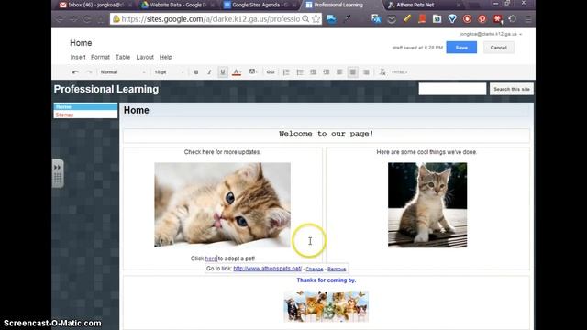Open the Table menu
This screenshot has height=330, width=587.
pyautogui.click(x=123, y=57)
